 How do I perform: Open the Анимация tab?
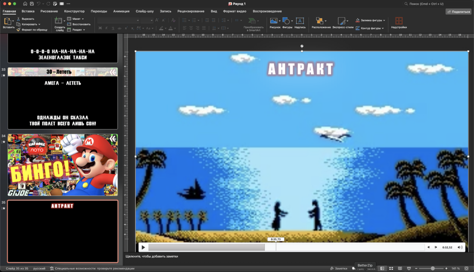(121, 11)
